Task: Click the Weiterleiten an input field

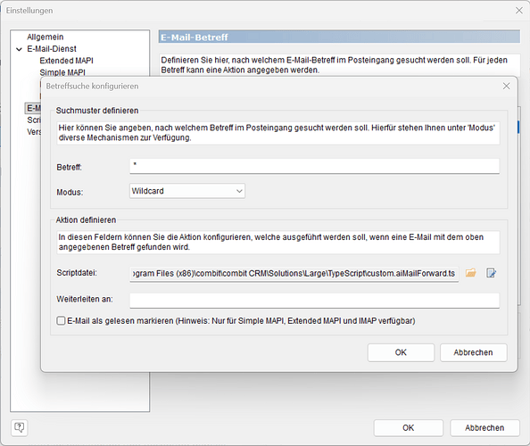Action: click(314, 301)
